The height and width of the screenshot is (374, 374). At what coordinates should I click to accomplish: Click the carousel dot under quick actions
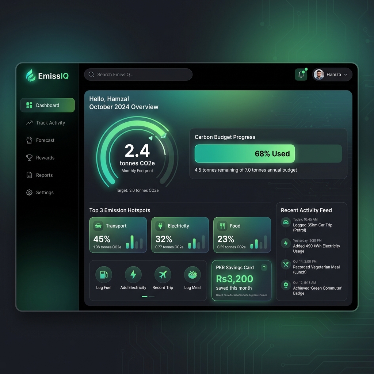[x=144, y=297]
